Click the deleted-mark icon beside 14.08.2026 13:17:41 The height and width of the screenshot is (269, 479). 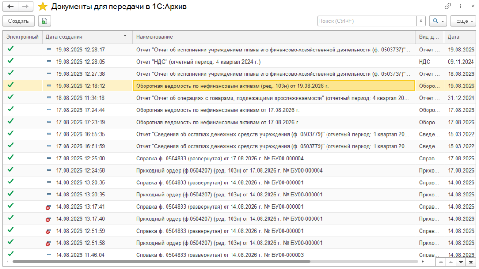[48, 207]
